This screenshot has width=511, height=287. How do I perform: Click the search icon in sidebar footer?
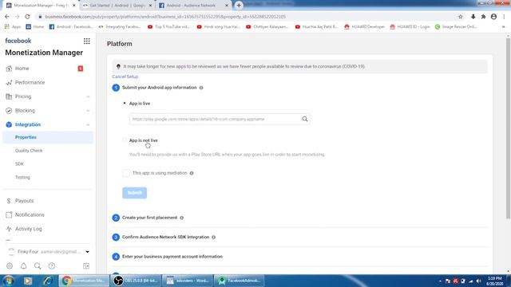(38, 265)
